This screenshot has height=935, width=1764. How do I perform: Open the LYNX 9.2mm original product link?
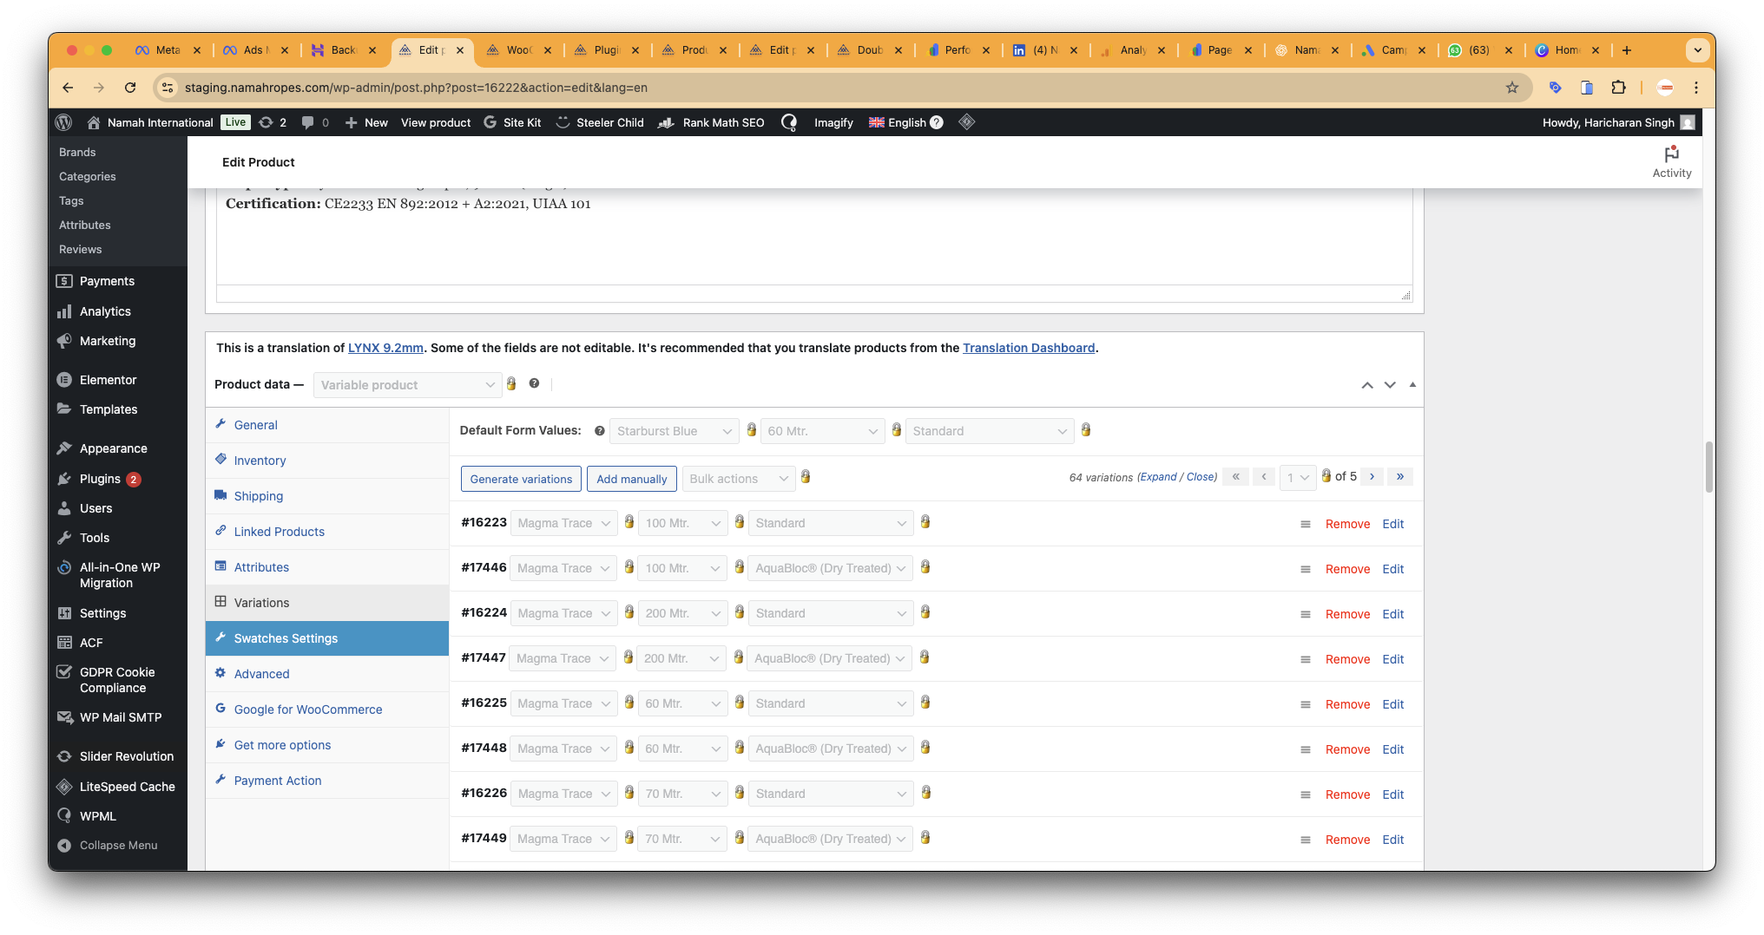point(385,348)
